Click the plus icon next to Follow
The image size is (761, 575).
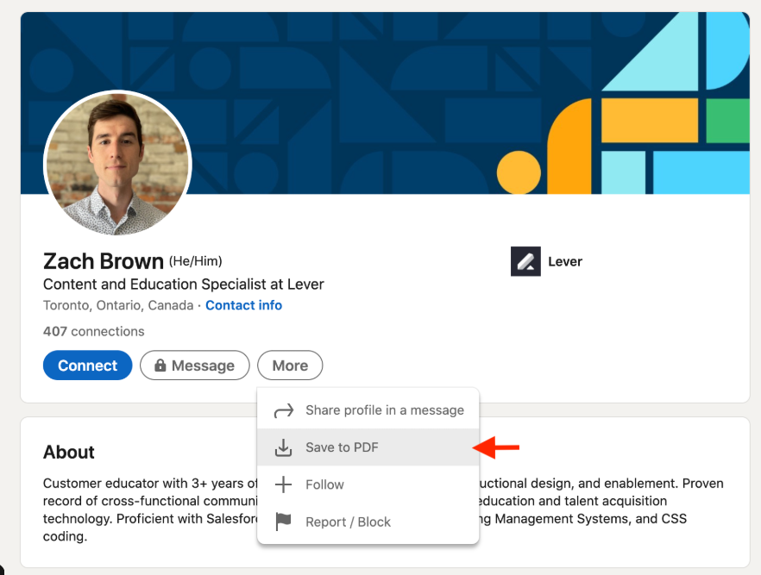pyautogui.click(x=284, y=484)
